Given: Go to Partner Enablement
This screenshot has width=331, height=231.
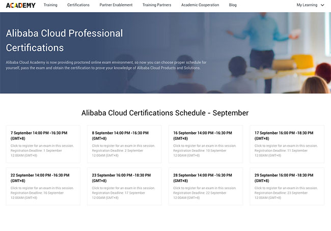Looking at the screenshot, I should pos(116,5).
